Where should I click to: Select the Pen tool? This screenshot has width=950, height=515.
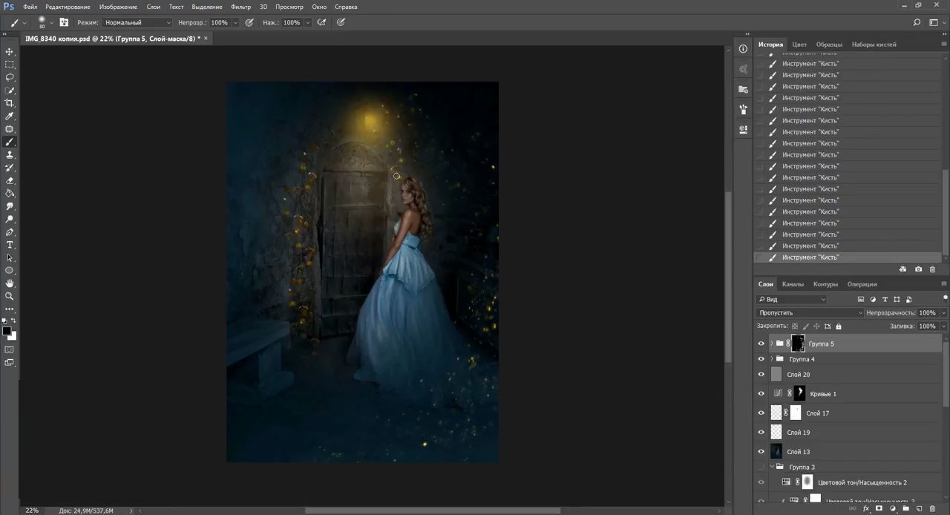[x=10, y=232]
